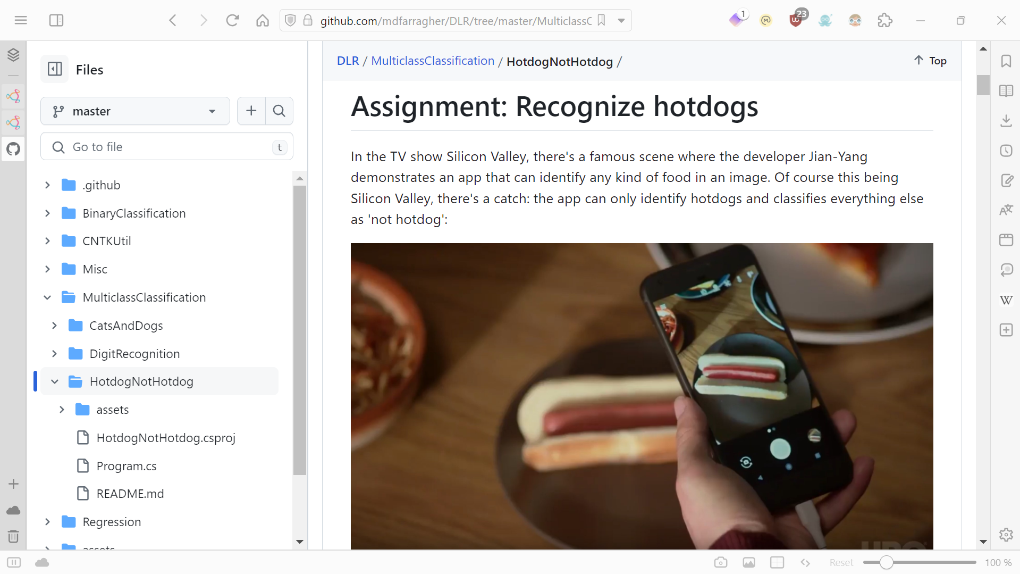Select README.md in the file tree
The width and height of the screenshot is (1020, 574).
tap(130, 494)
